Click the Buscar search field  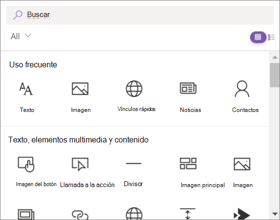point(140,15)
